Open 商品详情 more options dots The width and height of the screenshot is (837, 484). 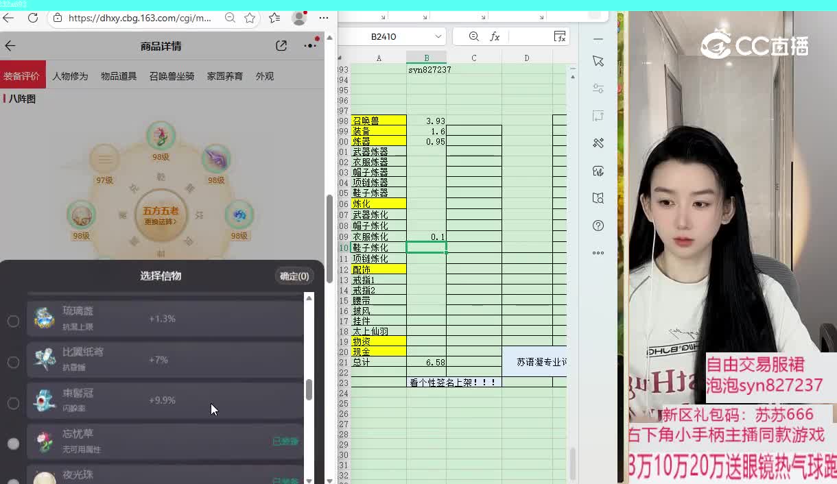tap(310, 46)
